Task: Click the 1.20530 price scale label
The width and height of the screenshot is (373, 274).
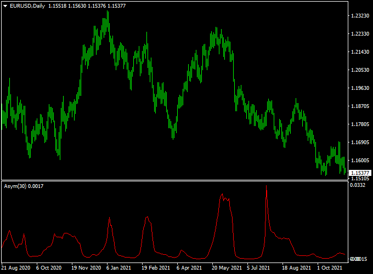Action: [360, 70]
